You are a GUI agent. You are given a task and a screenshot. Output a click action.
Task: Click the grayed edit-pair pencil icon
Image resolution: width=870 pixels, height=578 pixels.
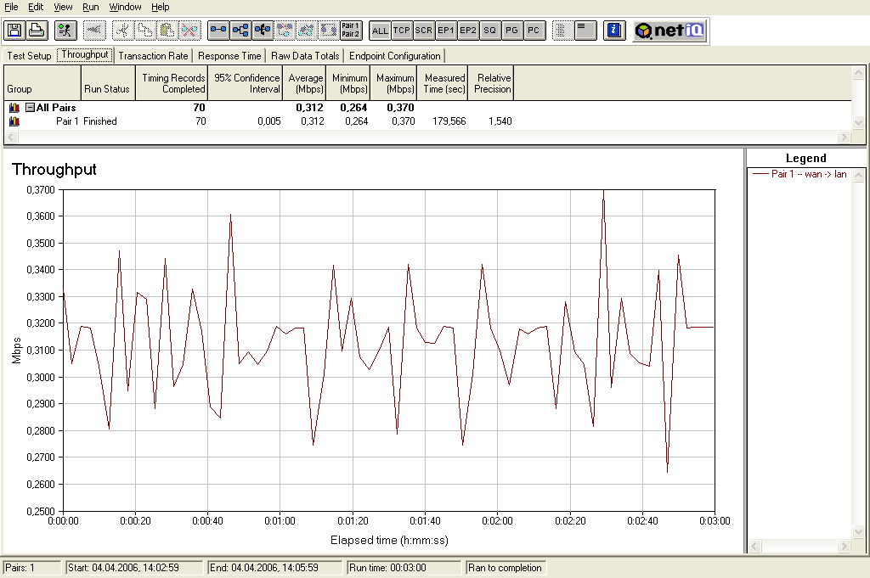coord(307,30)
